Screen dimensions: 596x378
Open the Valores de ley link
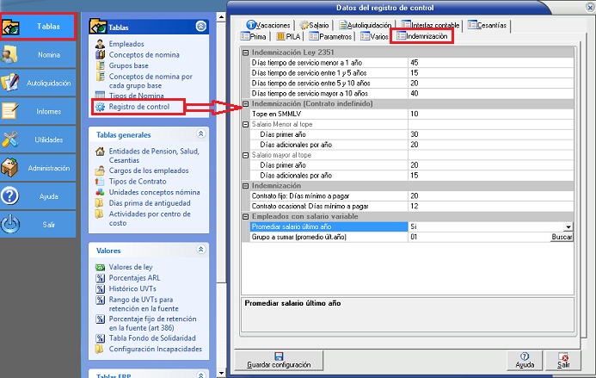pyautogui.click(x=132, y=267)
